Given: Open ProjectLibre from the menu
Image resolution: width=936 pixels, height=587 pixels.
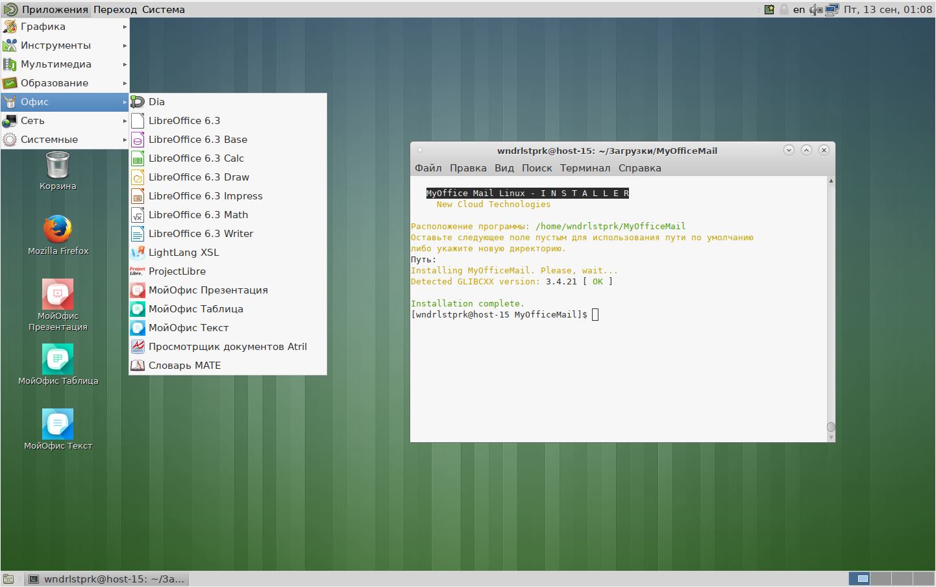Looking at the screenshot, I should 228,271.
